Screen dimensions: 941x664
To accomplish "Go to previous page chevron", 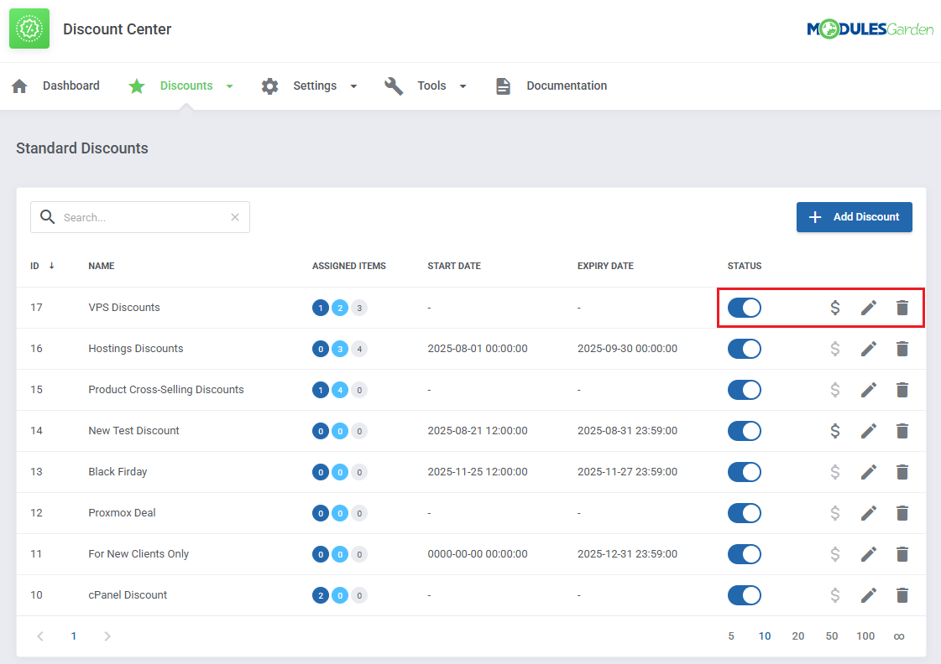I will point(40,635).
